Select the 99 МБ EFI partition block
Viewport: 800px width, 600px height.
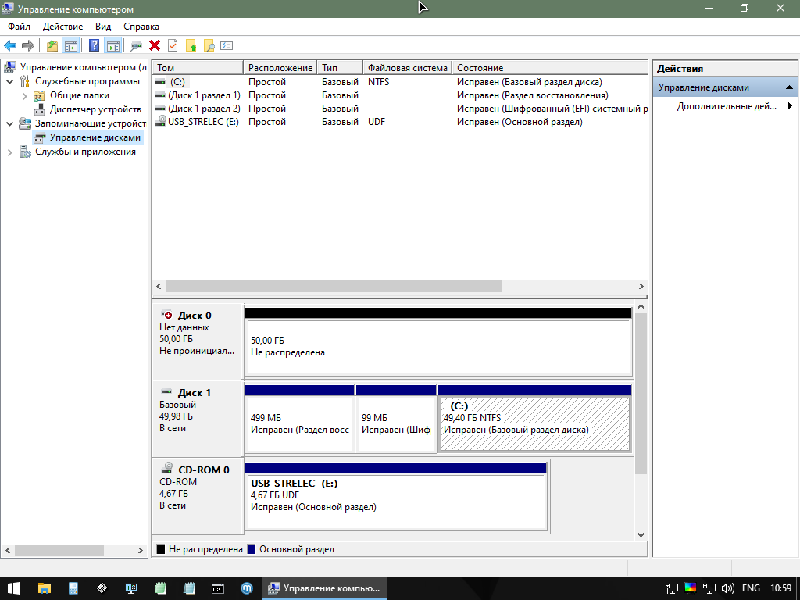click(396, 419)
